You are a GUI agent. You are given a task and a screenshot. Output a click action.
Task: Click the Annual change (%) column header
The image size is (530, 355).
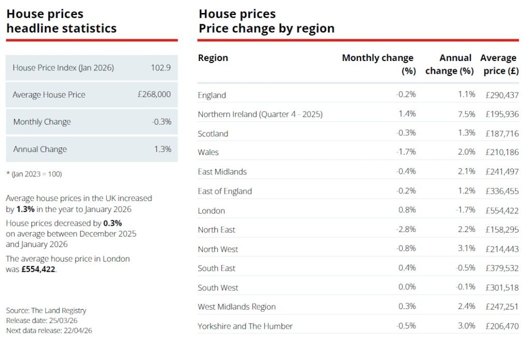point(449,64)
